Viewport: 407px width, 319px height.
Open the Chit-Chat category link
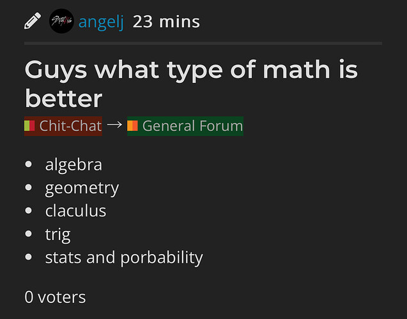pyautogui.click(x=63, y=126)
